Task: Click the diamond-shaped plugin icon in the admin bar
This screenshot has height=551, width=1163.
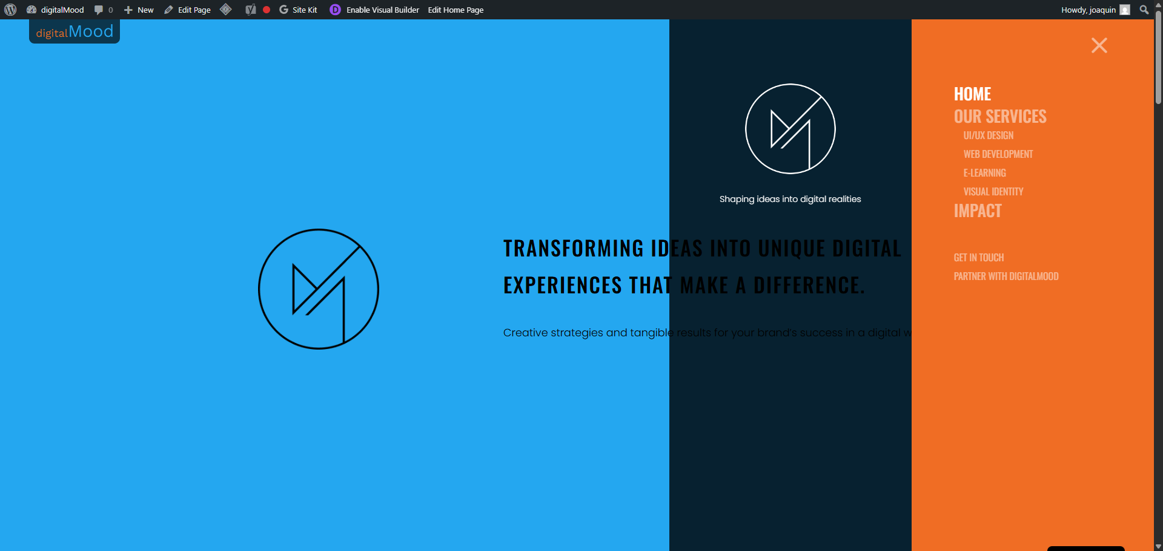Action: [226, 10]
